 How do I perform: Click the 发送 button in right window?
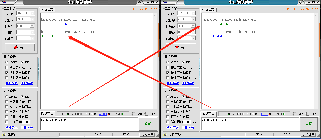point(309,124)
